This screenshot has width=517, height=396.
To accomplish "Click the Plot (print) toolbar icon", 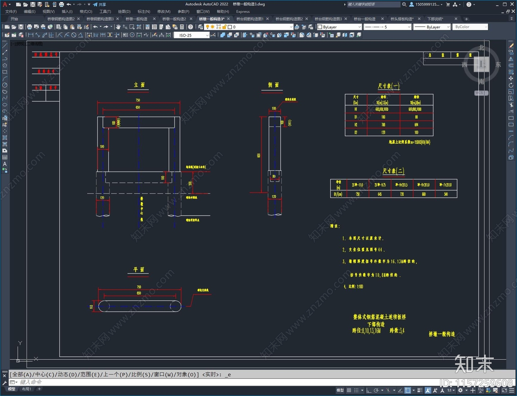I will [29, 27].
